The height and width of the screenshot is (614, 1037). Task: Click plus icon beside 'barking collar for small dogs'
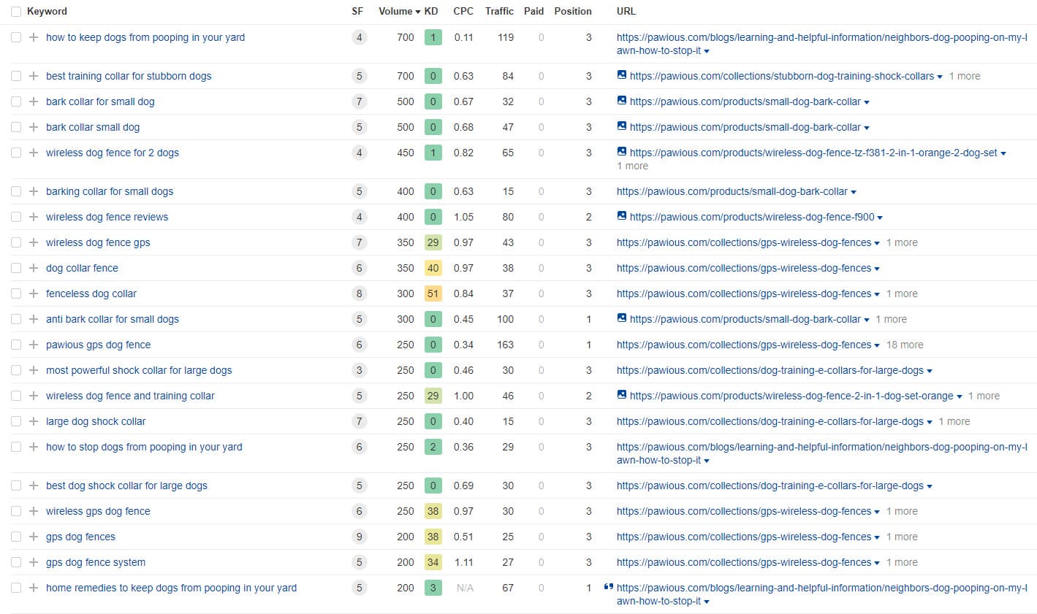pyautogui.click(x=34, y=191)
